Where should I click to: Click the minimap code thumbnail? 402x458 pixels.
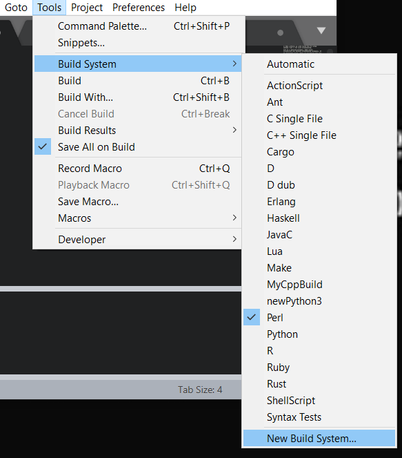pyautogui.click(x=303, y=49)
